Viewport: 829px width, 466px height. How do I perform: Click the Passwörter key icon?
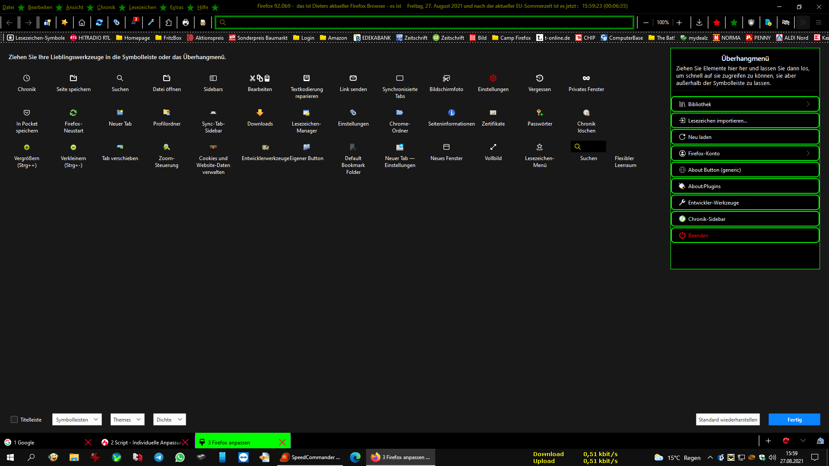(x=540, y=113)
